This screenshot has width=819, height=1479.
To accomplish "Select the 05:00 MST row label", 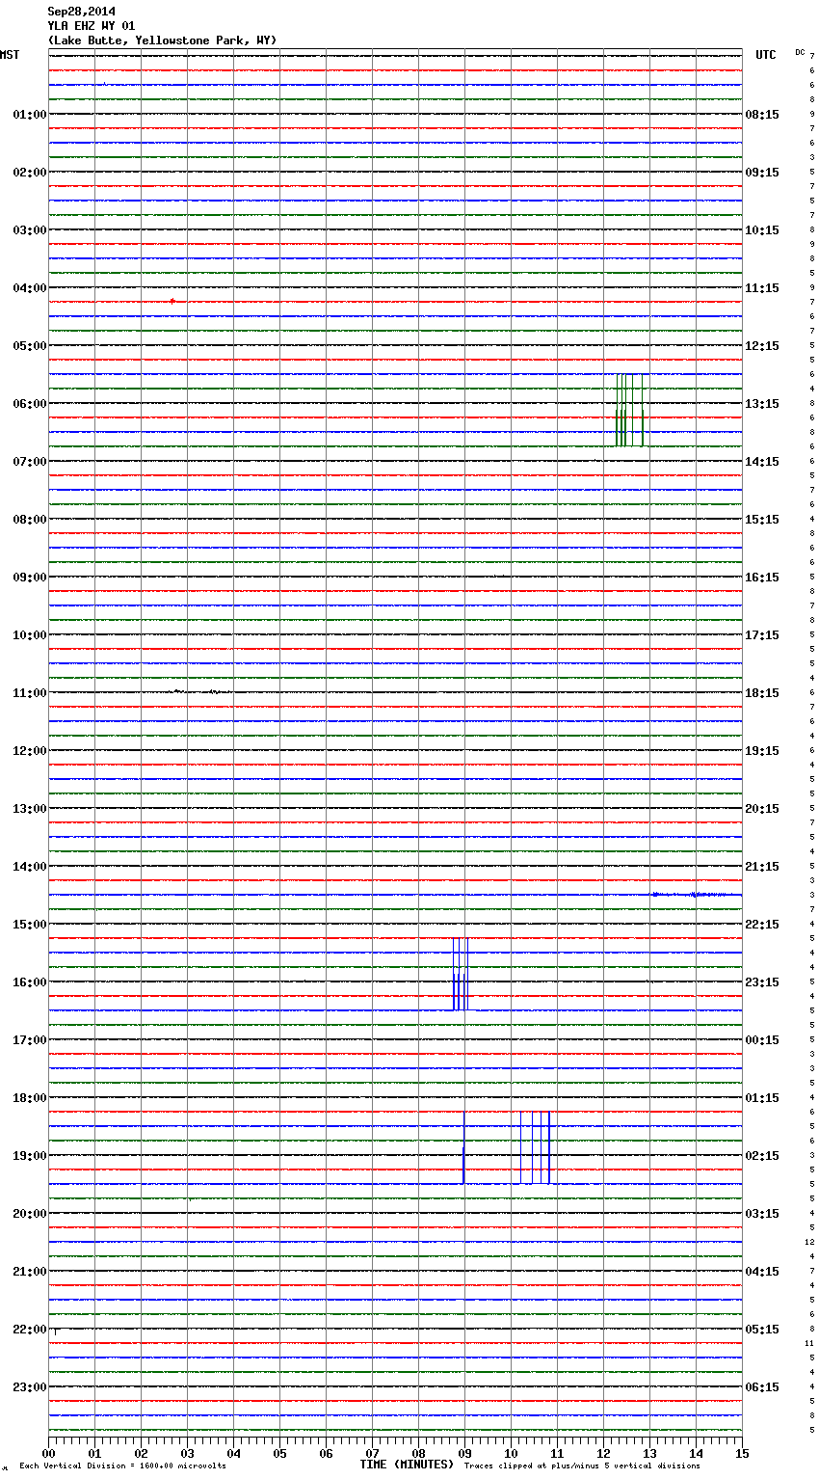I will (x=30, y=346).
